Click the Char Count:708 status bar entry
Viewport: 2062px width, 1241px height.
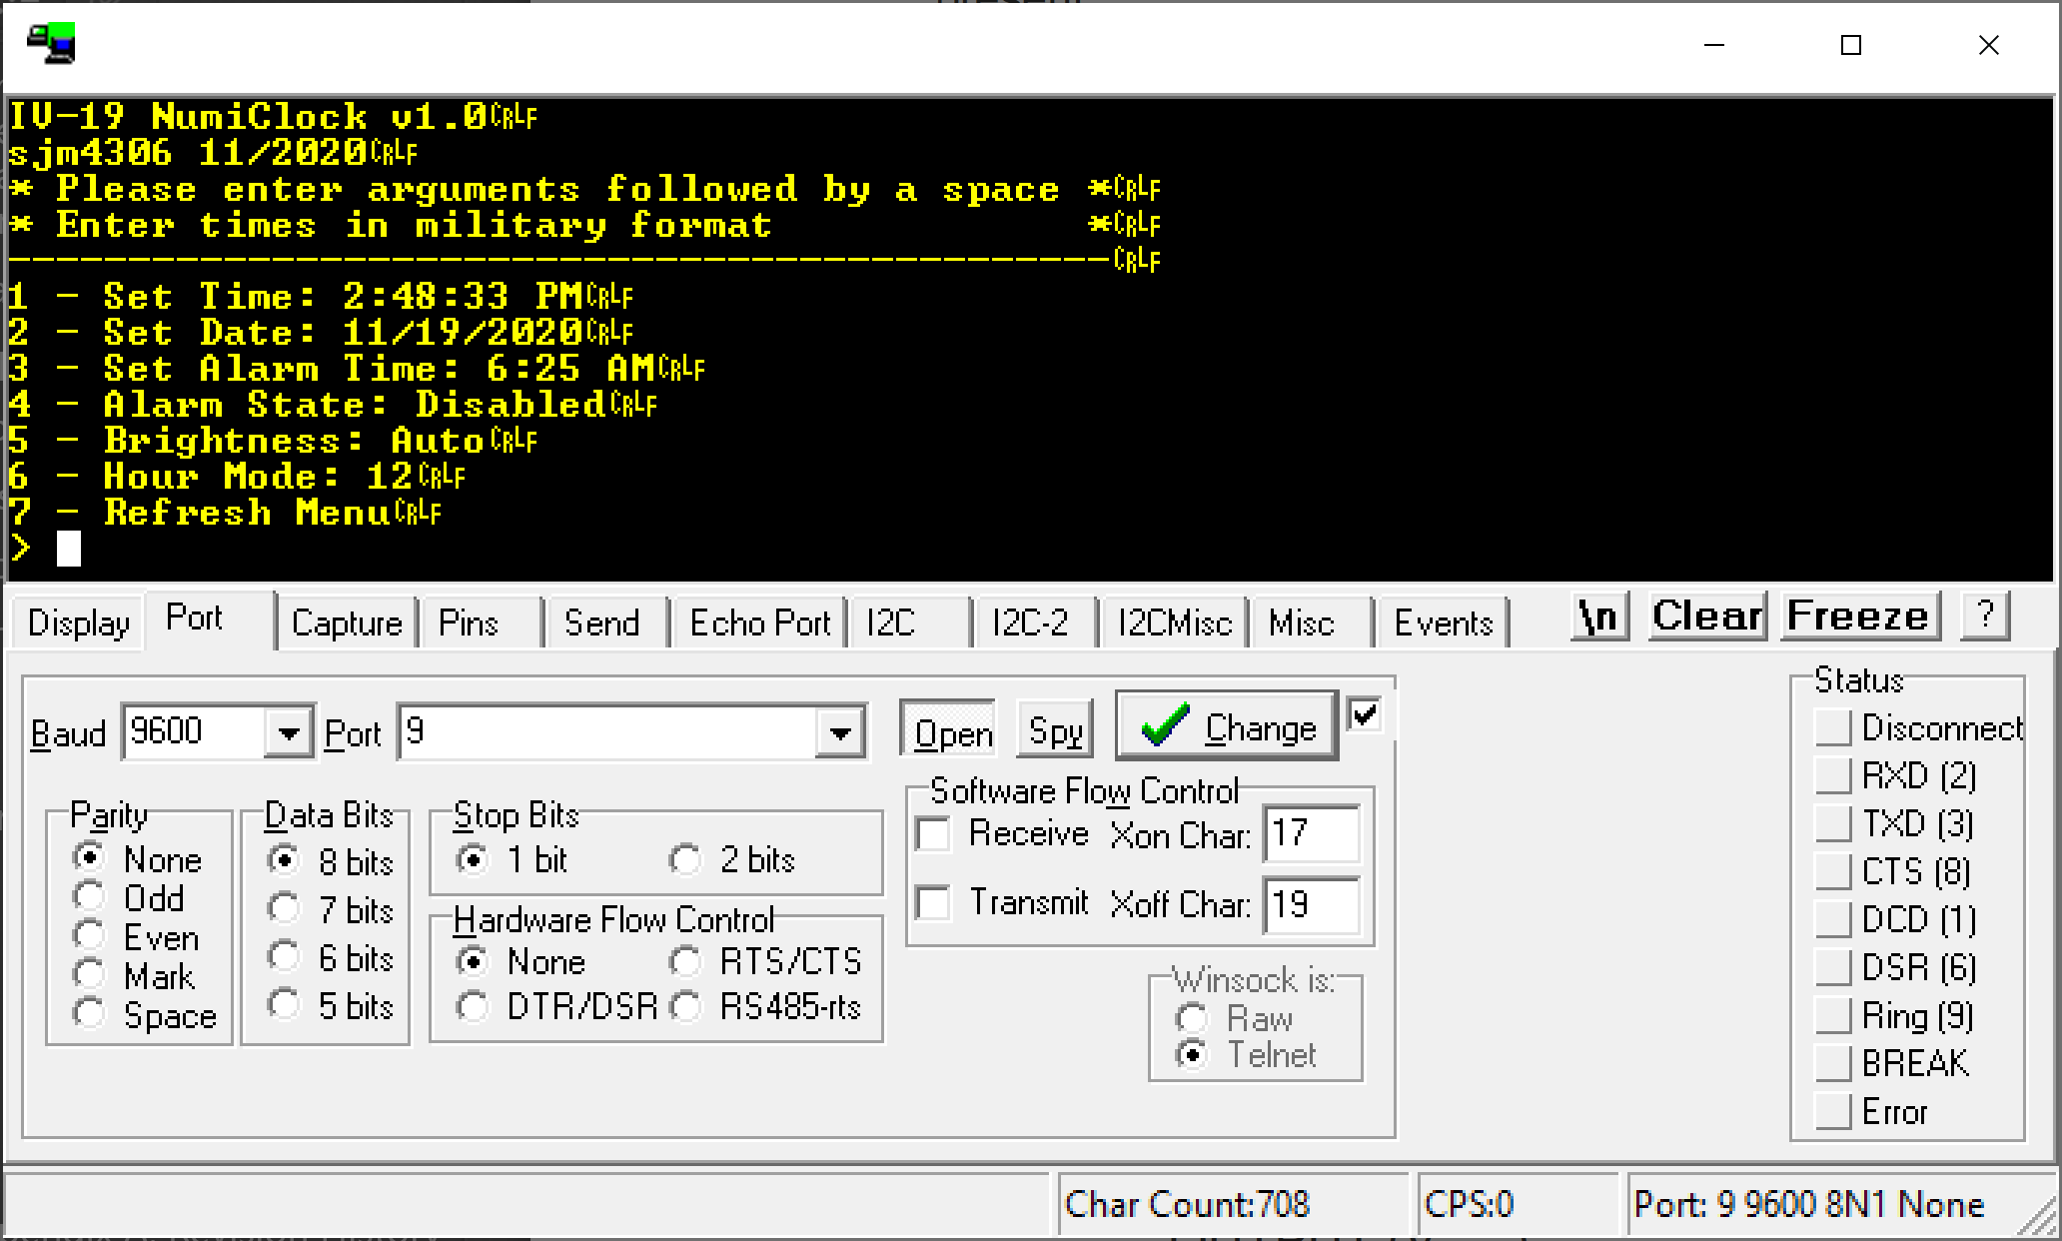[x=1234, y=1204]
